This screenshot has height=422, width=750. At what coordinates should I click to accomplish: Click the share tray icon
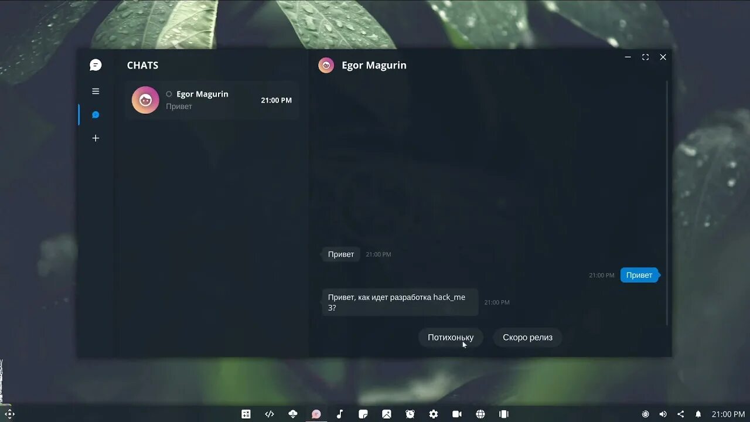[680, 414]
